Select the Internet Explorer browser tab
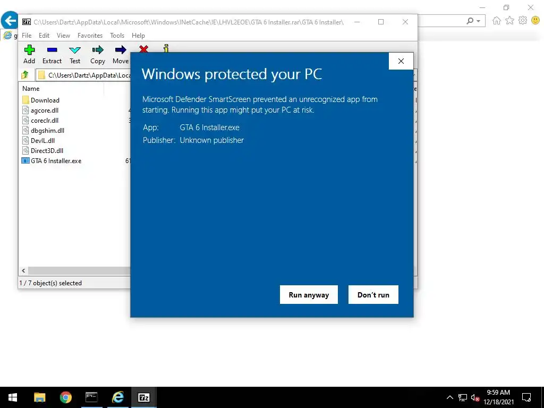Image resolution: width=544 pixels, height=408 pixels. pyautogui.click(x=10, y=35)
